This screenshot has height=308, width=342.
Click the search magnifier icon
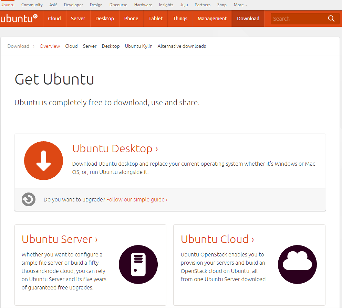[x=331, y=19]
